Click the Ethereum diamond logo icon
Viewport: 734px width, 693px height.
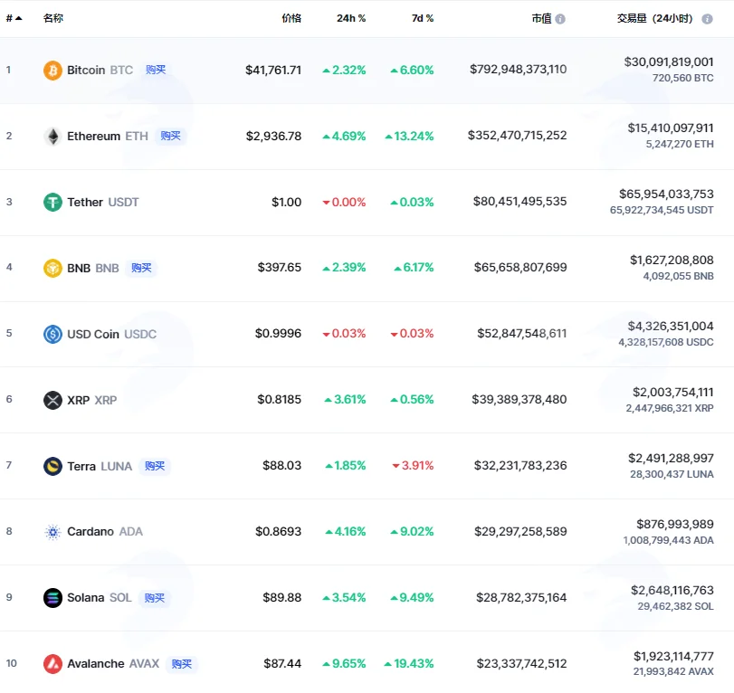(x=52, y=137)
